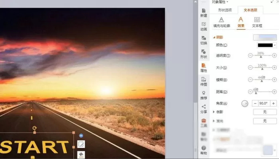This screenshot has height=159, width=279.
Task: Open the 帮助 (Help) sidebar icon
Action: (x=204, y=150)
